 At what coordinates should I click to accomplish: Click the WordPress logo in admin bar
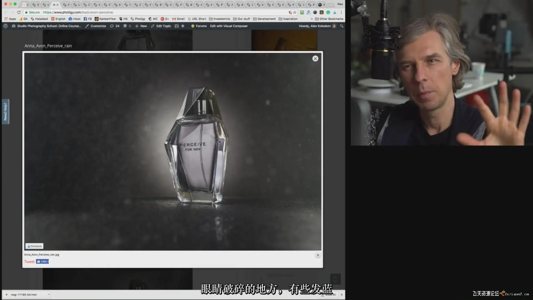click(6, 26)
